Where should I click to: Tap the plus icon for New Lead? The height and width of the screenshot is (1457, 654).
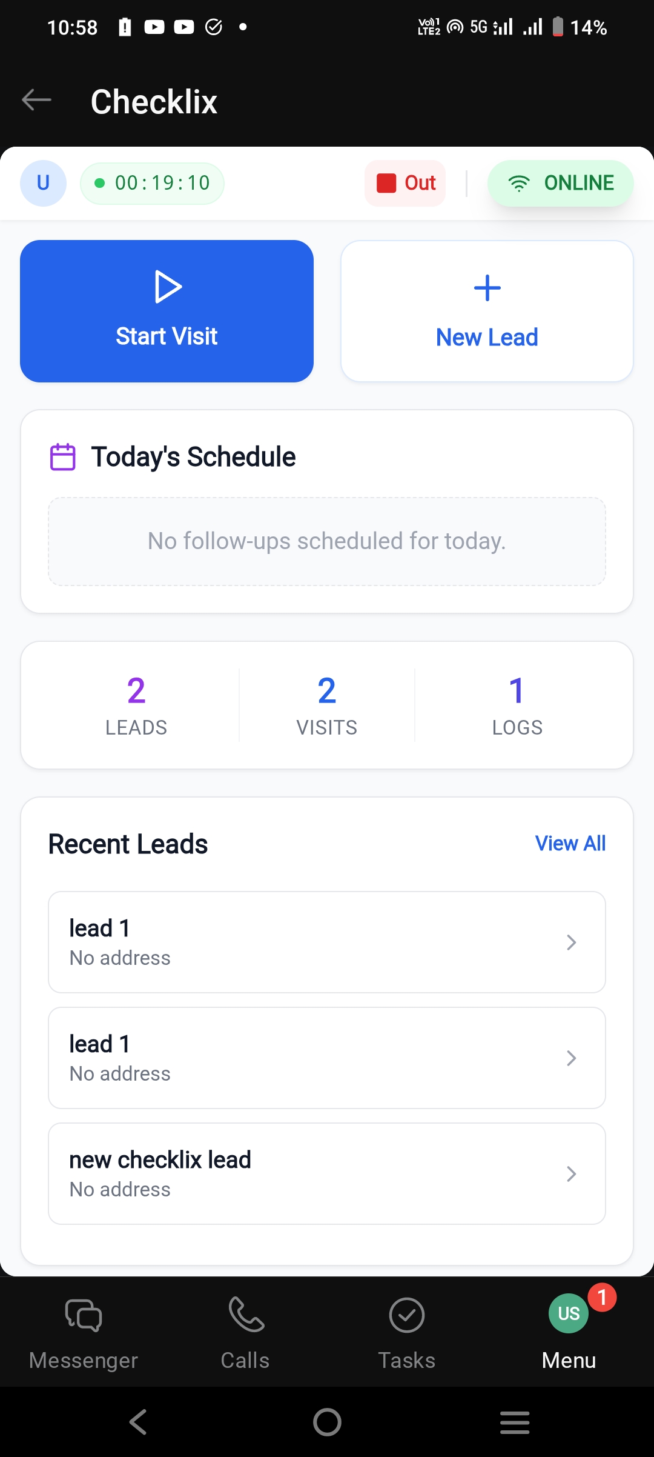(x=487, y=288)
